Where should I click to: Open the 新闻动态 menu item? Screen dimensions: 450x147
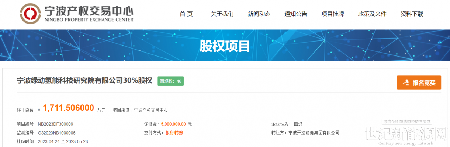pos(259,14)
